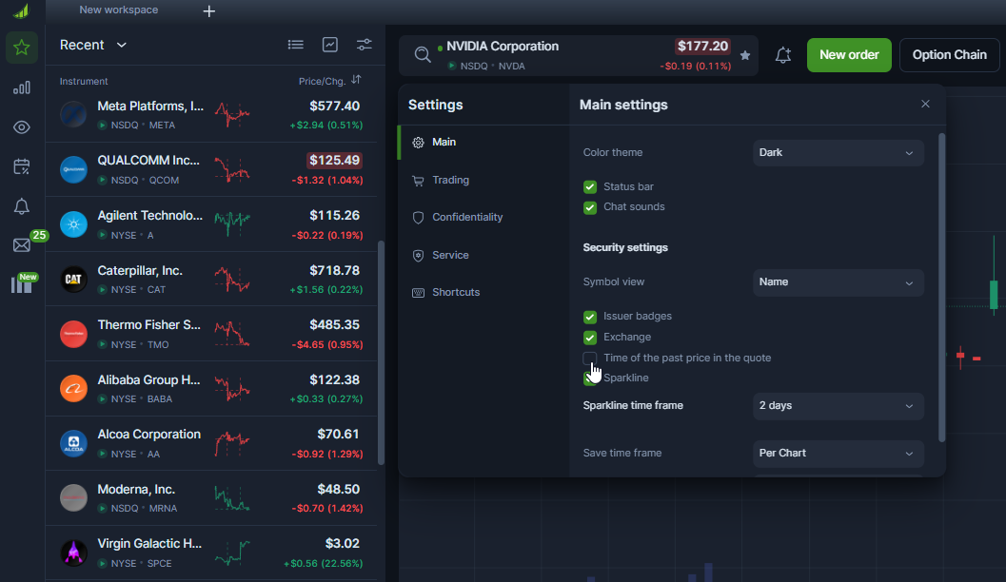This screenshot has width=1006, height=582.
Task: Open Sparkline time frame dropdown
Action: (838, 406)
